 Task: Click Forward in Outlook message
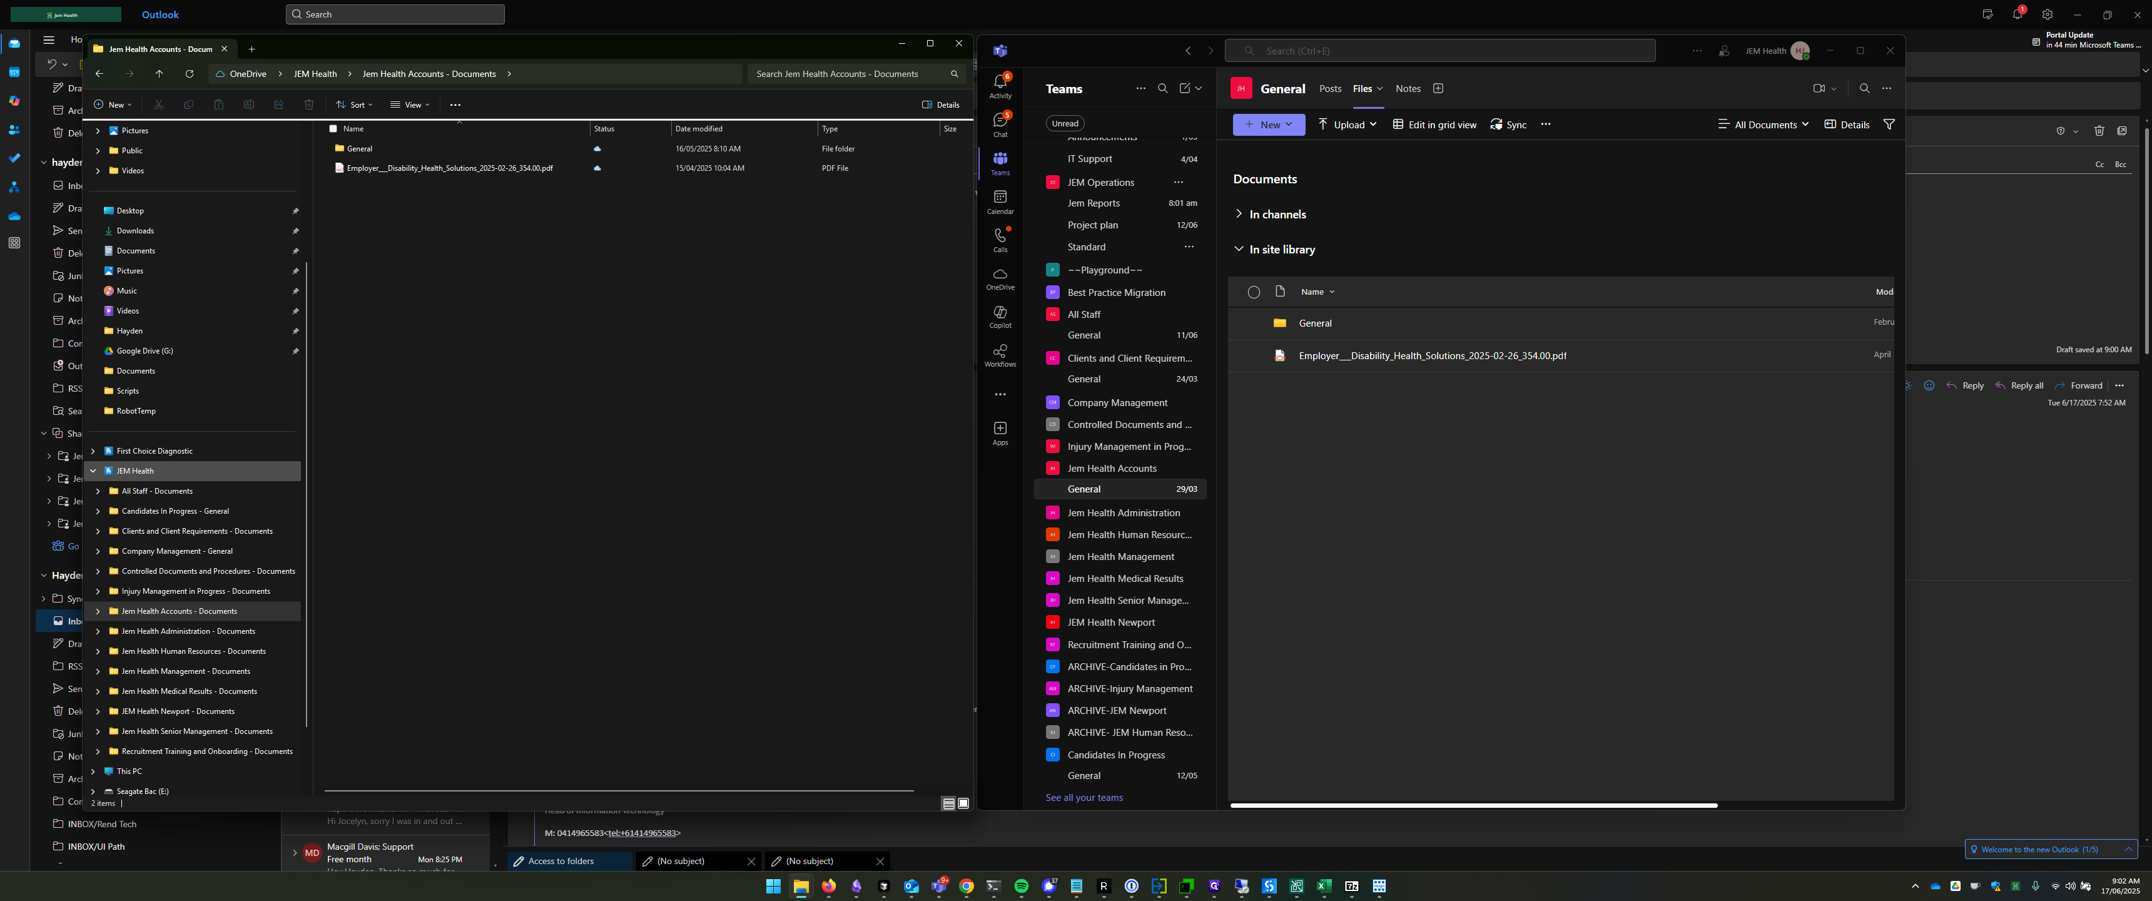click(x=2078, y=386)
